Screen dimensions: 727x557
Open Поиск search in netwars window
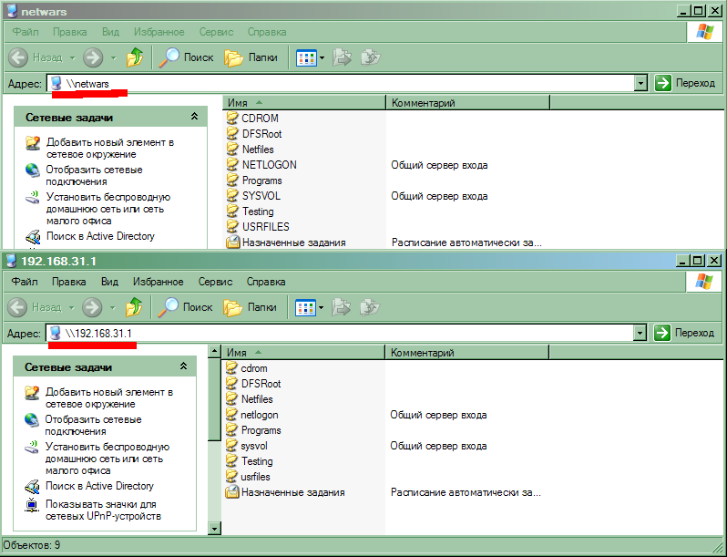click(187, 57)
